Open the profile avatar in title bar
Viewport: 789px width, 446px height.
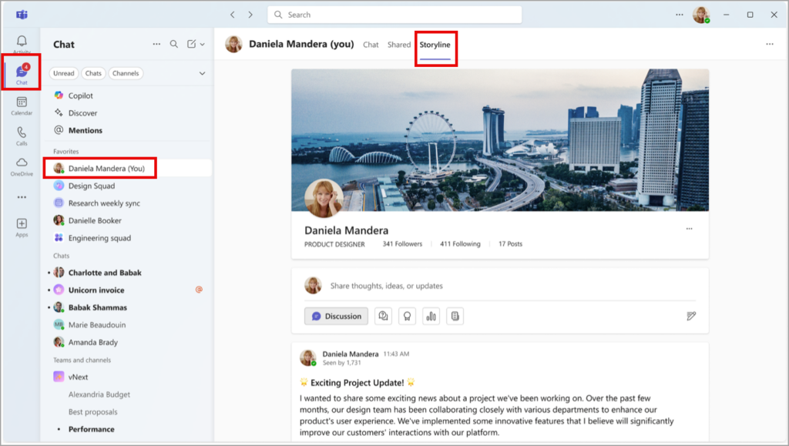point(701,15)
